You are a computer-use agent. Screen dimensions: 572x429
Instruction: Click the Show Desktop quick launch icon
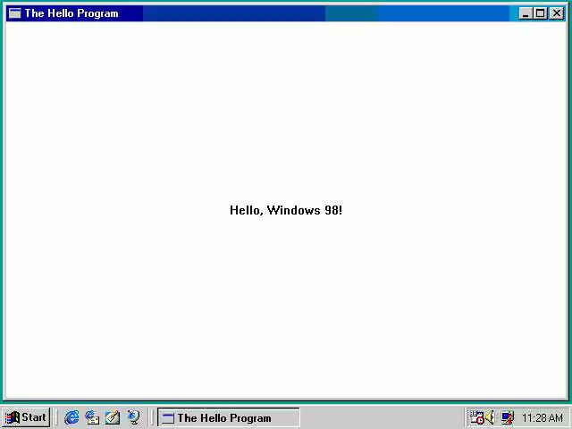click(113, 417)
